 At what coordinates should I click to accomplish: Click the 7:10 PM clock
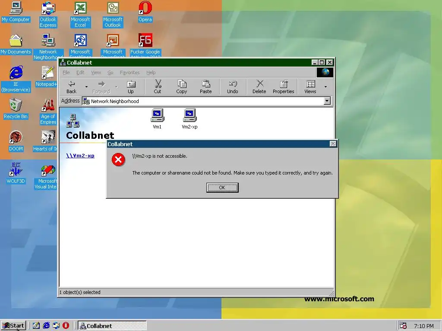424,326
